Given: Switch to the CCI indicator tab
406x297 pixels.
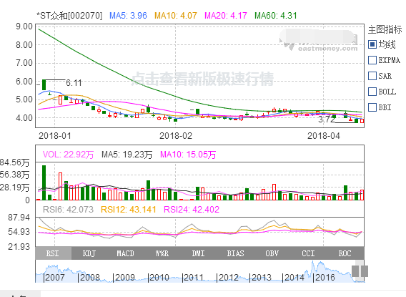Looking at the screenshot, I should [x=308, y=253].
